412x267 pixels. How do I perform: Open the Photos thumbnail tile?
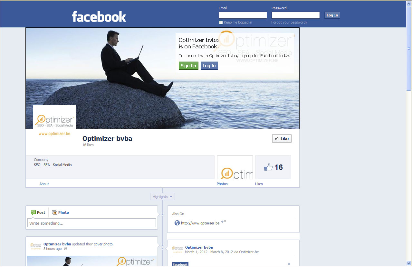click(235, 167)
